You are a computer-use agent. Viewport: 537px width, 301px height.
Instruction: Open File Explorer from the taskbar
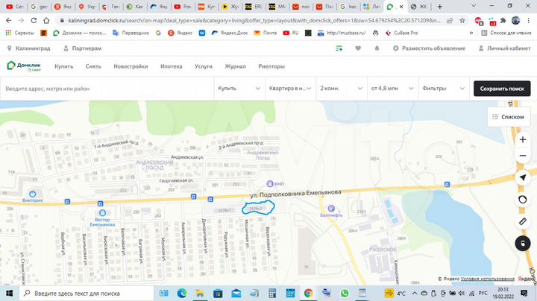(x=200, y=293)
